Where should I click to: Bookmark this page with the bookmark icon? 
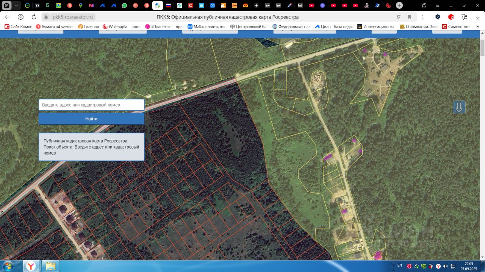point(410,17)
